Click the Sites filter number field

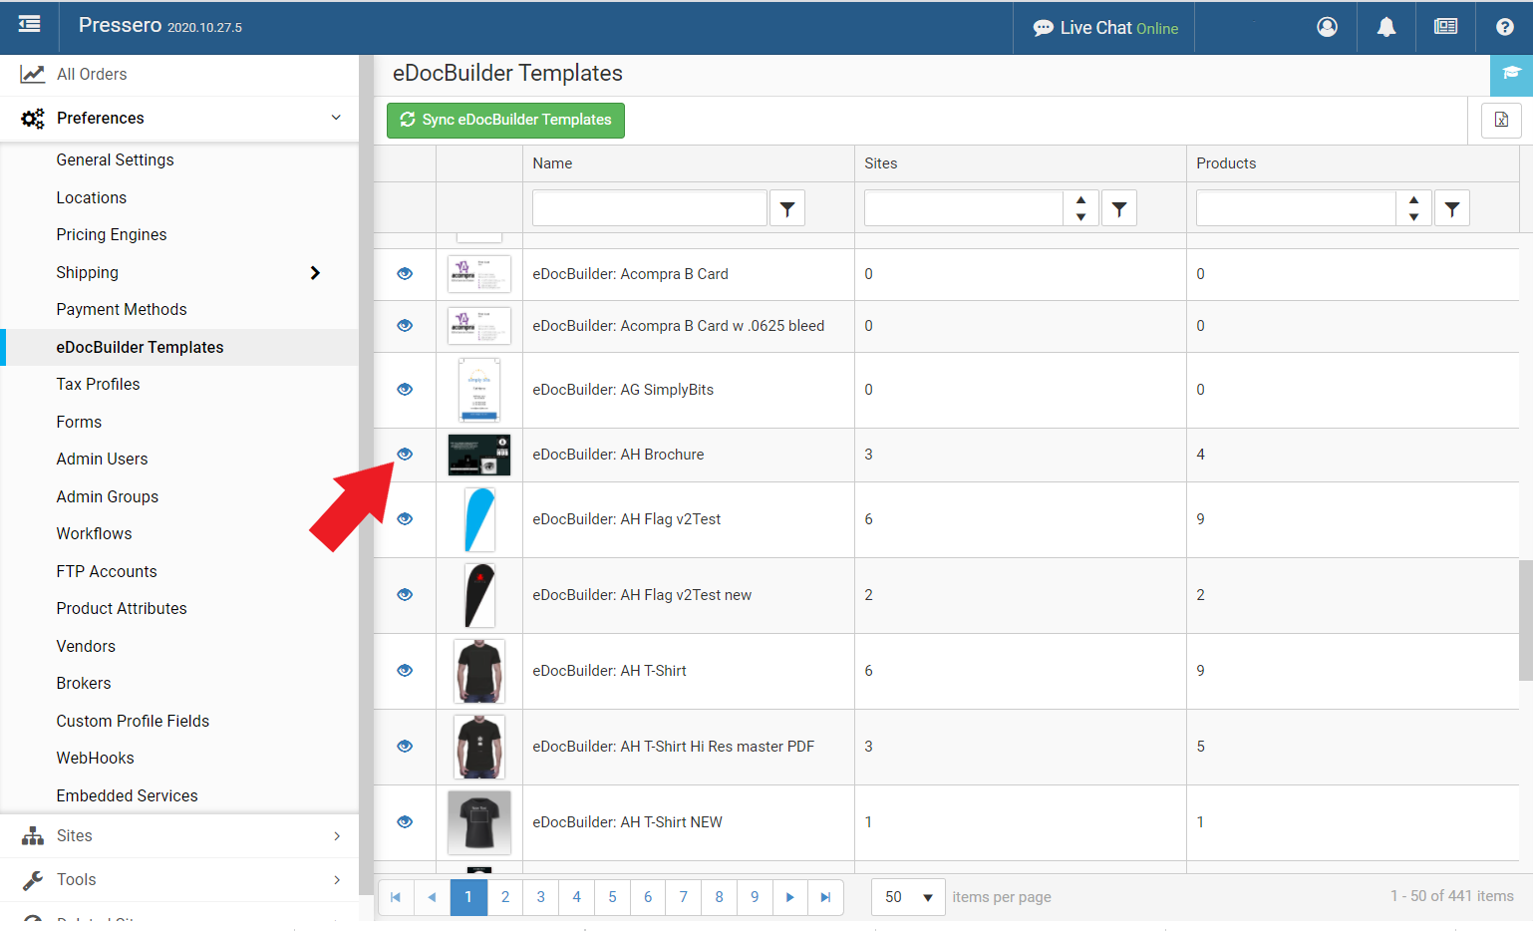click(x=964, y=208)
